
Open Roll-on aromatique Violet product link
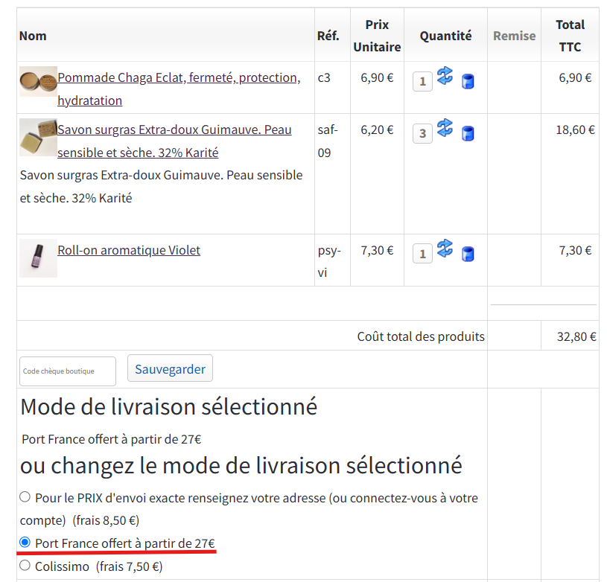click(x=128, y=250)
